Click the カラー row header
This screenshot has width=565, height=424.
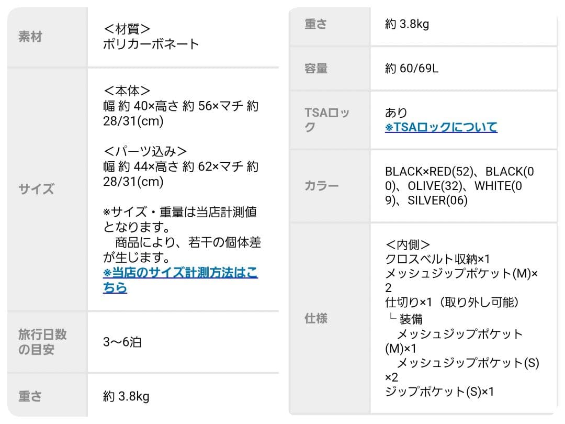(321, 186)
